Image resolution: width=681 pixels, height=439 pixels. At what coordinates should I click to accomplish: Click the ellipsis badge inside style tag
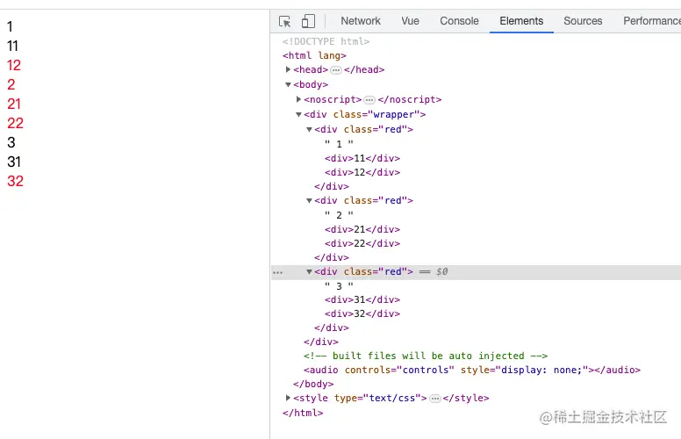pyautogui.click(x=434, y=399)
